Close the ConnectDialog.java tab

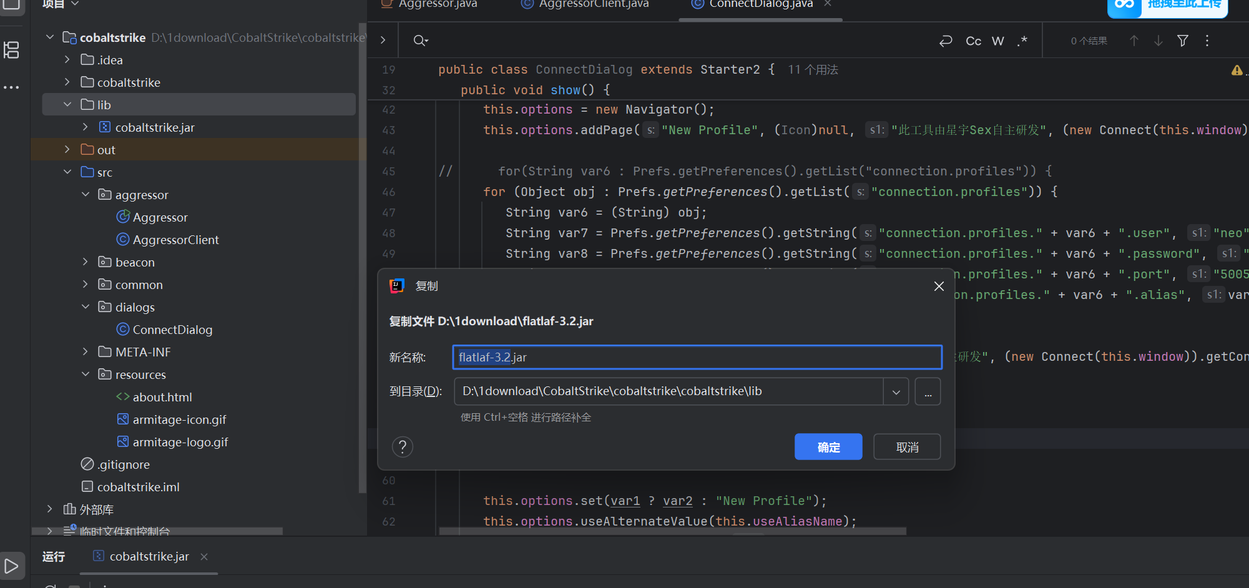click(828, 4)
